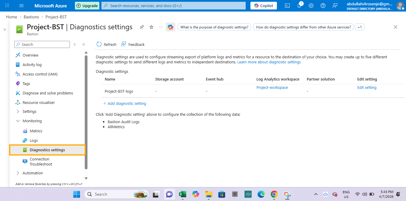Show hidden system tray icons

click(x=316, y=194)
